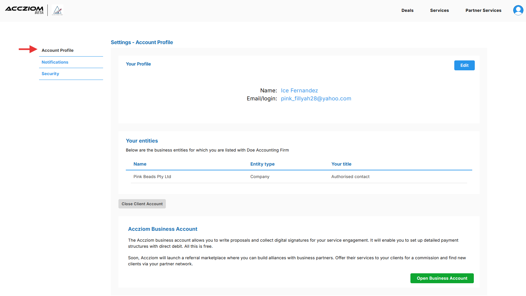Click the Your title column header
Viewport: 526px width, 296px height.
(341, 164)
